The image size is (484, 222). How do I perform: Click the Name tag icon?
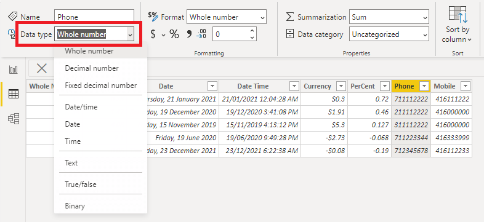click(12, 17)
